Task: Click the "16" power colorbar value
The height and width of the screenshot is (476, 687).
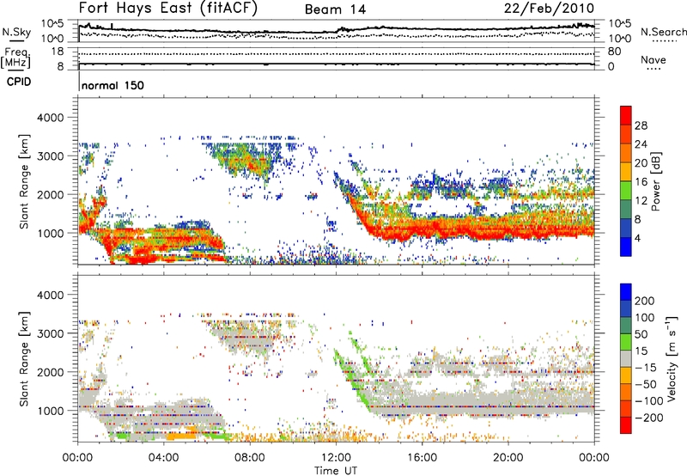Action: coord(641,182)
